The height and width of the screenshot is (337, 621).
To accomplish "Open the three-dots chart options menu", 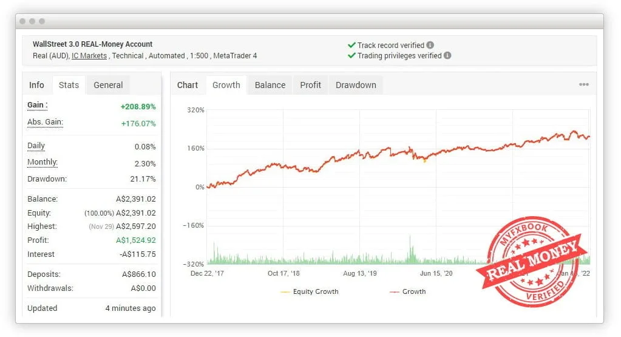I will [583, 85].
